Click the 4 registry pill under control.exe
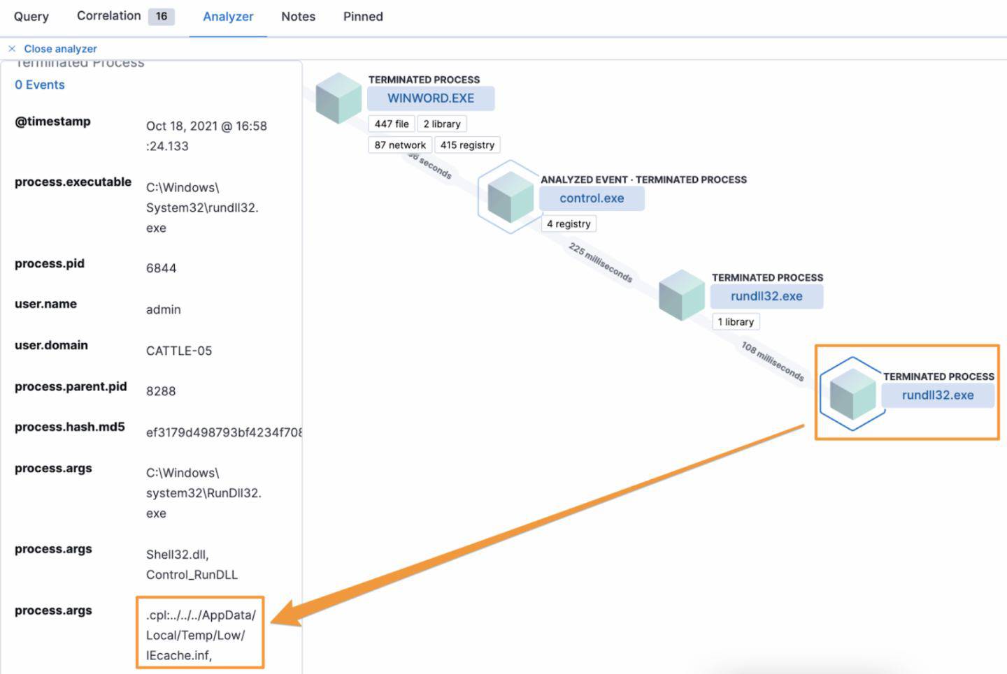Image resolution: width=1007 pixels, height=674 pixels. 569,224
